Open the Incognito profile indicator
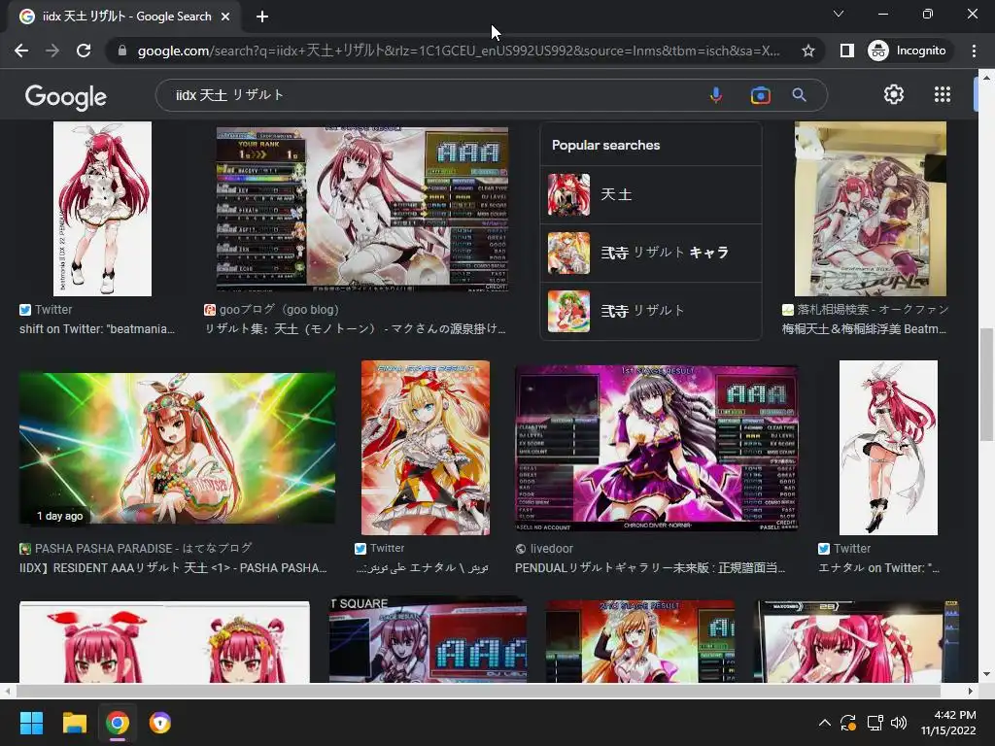The image size is (995, 746). [x=908, y=51]
